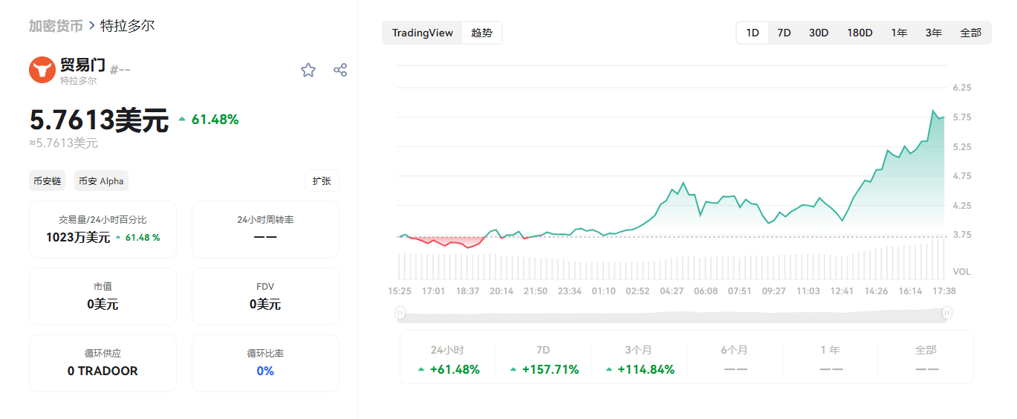Click the 7D +157.71% performance cell

pos(543,360)
